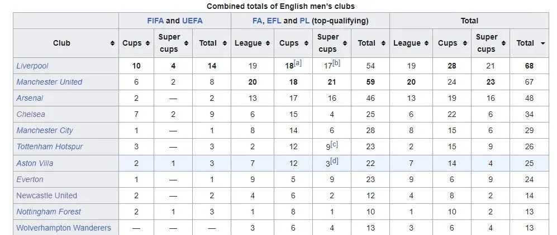
Task: Open footnote [c] in Tottenham Hotspur row
Action: tap(334, 144)
